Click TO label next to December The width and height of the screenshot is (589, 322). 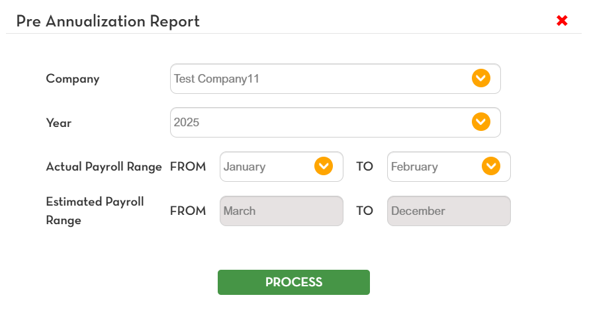click(x=365, y=210)
